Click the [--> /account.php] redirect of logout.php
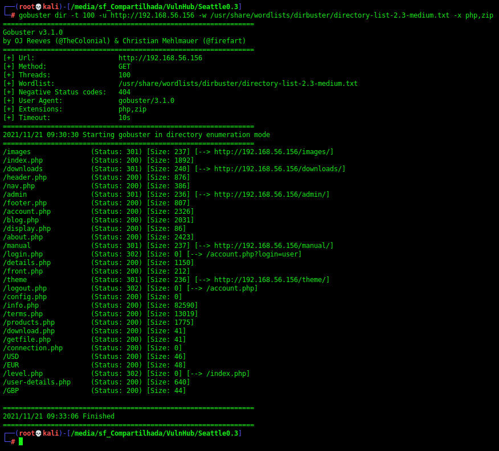Image resolution: width=499 pixels, height=451 pixels. coord(222,288)
